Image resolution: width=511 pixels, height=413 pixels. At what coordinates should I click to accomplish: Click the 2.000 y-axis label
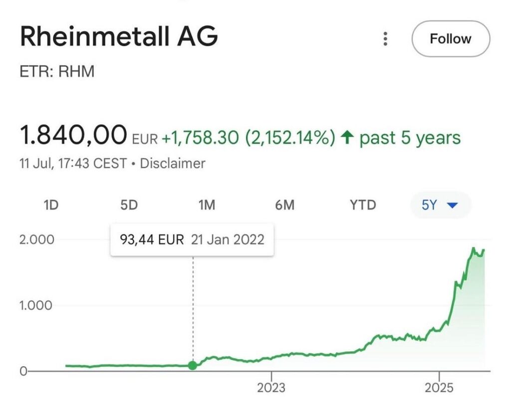36,239
